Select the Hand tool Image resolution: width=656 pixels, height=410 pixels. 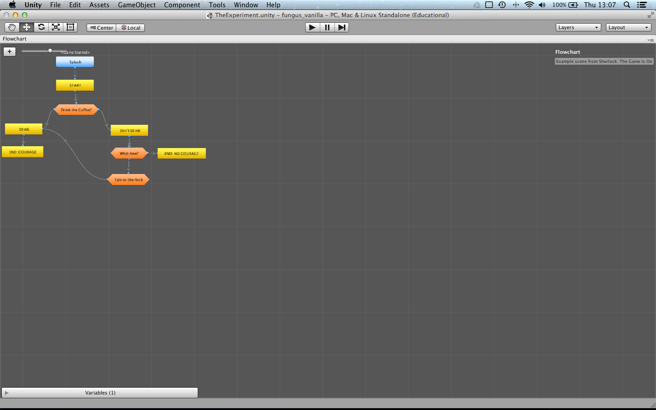[x=12, y=27]
